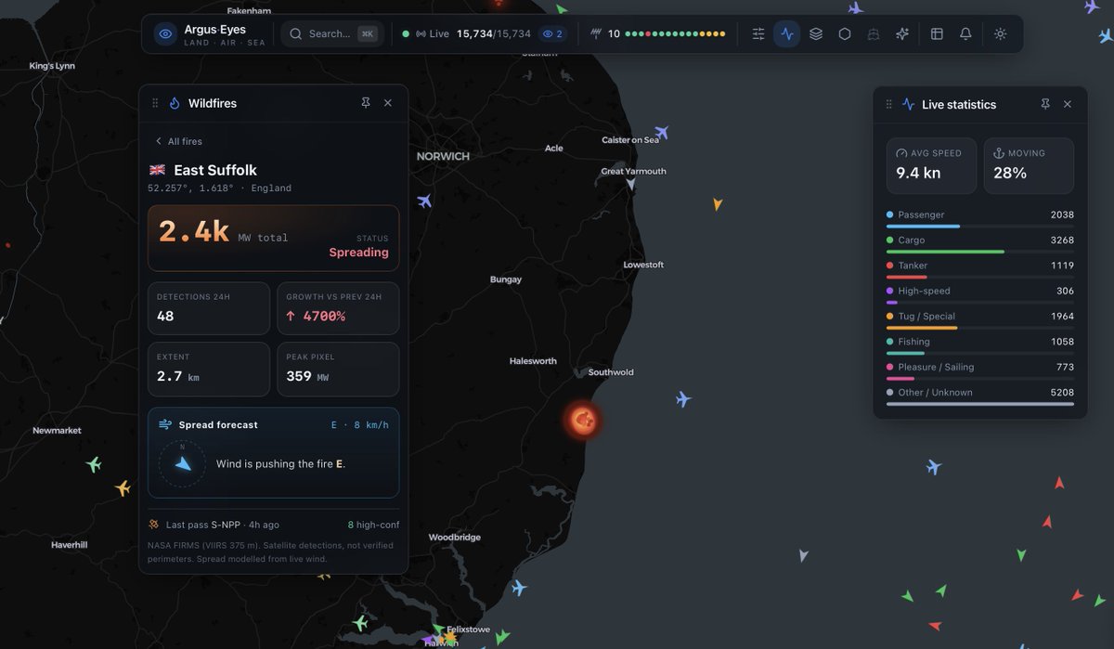The image size is (1114, 649).
Task: Go back to All fires
Action: click(178, 141)
